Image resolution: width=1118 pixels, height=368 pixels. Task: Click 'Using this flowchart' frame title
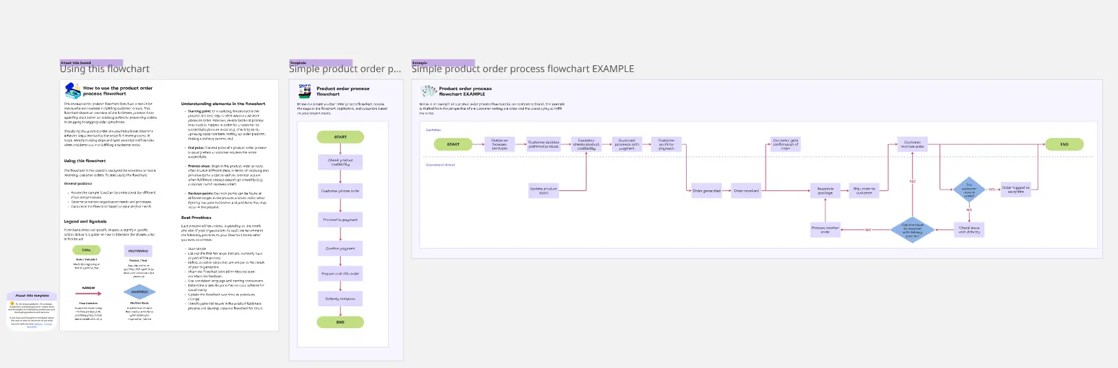(104, 69)
